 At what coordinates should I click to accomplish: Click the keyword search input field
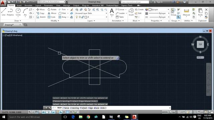135,2
